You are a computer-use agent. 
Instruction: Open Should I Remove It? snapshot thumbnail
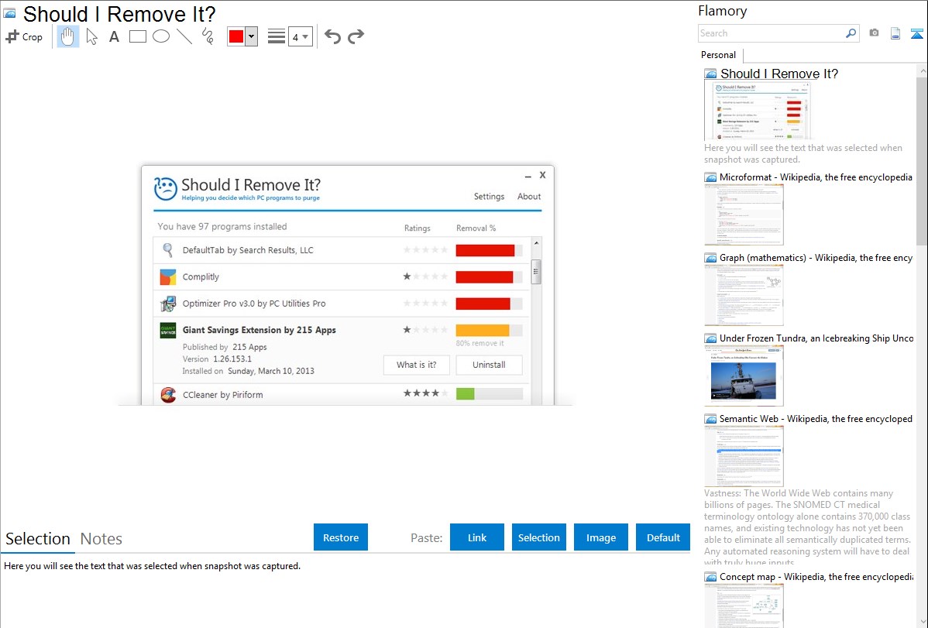pyautogui.click(x=758, y=111)
